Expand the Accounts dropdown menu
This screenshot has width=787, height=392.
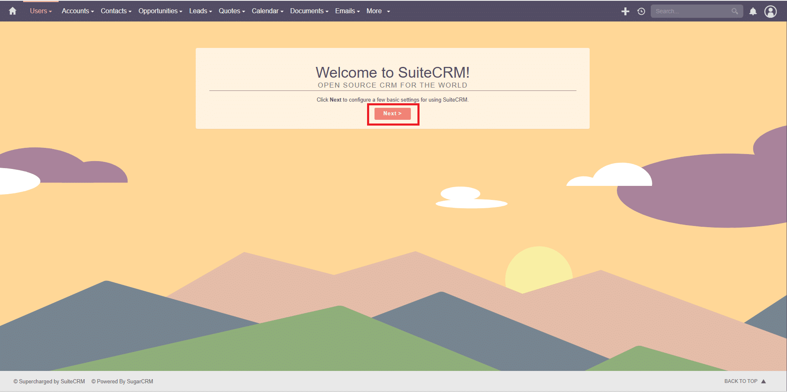pyautogui.click(x=78, y=11)
